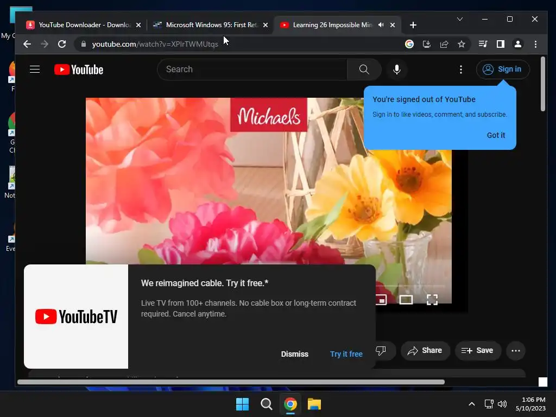Click the install/download page icon in address bar
This screenshot has width=556, height=417.
tap(427, 44)
